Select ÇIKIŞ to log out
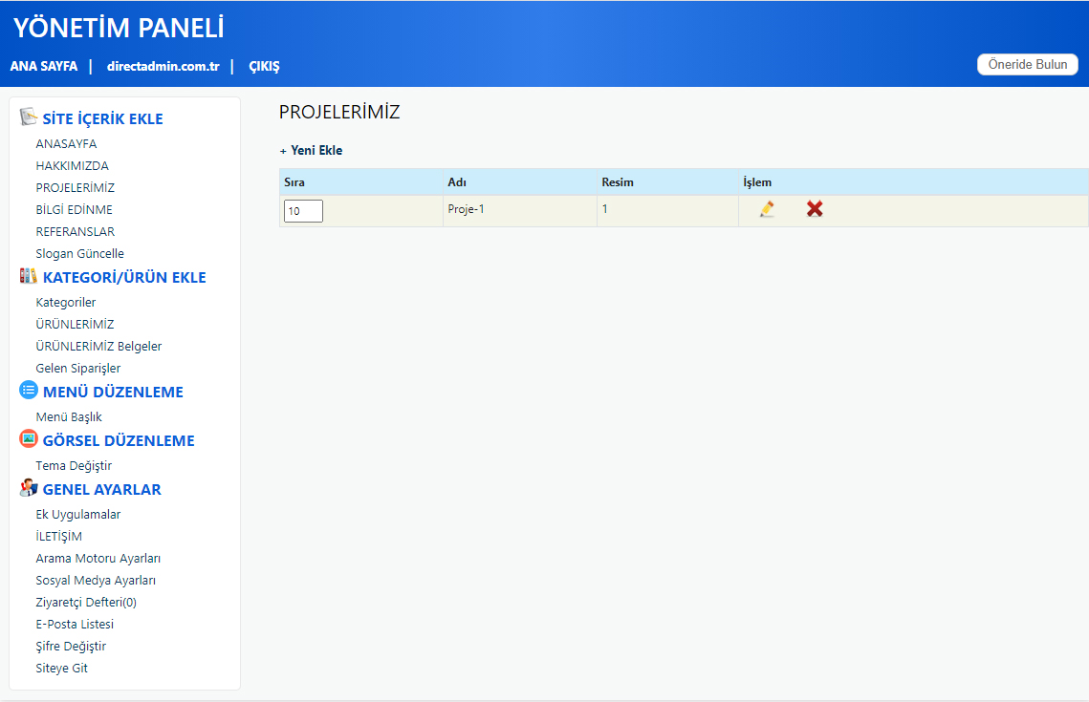 coord(264,67)
